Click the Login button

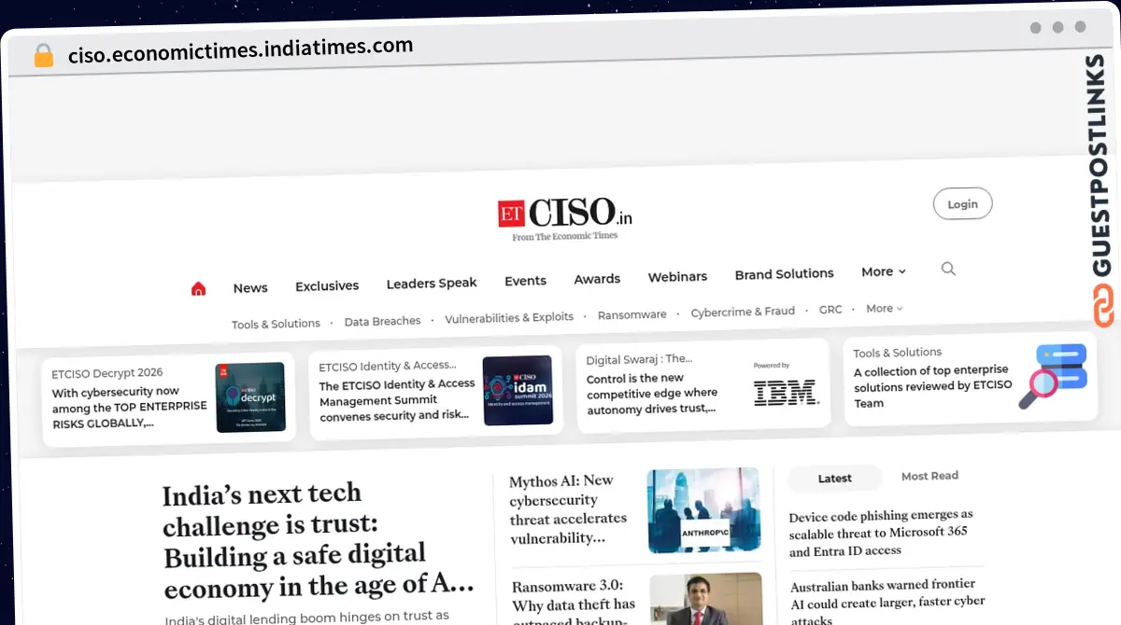[x=962, y=204]
